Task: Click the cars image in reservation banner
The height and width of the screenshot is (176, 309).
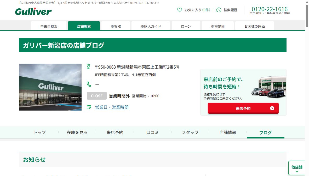Action: click(x=268, y=87)
